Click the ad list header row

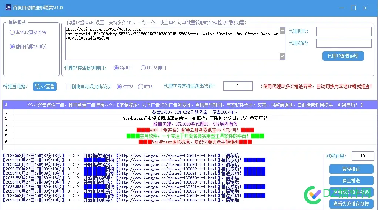pyautogui.click(x=190, y=105)
